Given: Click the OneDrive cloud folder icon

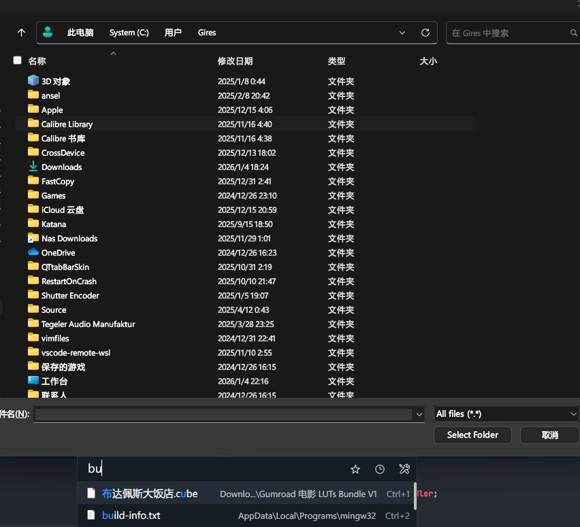Looking at the screenshot, I should point(33,252).
